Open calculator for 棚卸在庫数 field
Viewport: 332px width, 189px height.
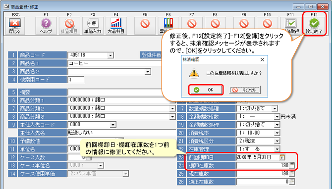tap(292, 165)
